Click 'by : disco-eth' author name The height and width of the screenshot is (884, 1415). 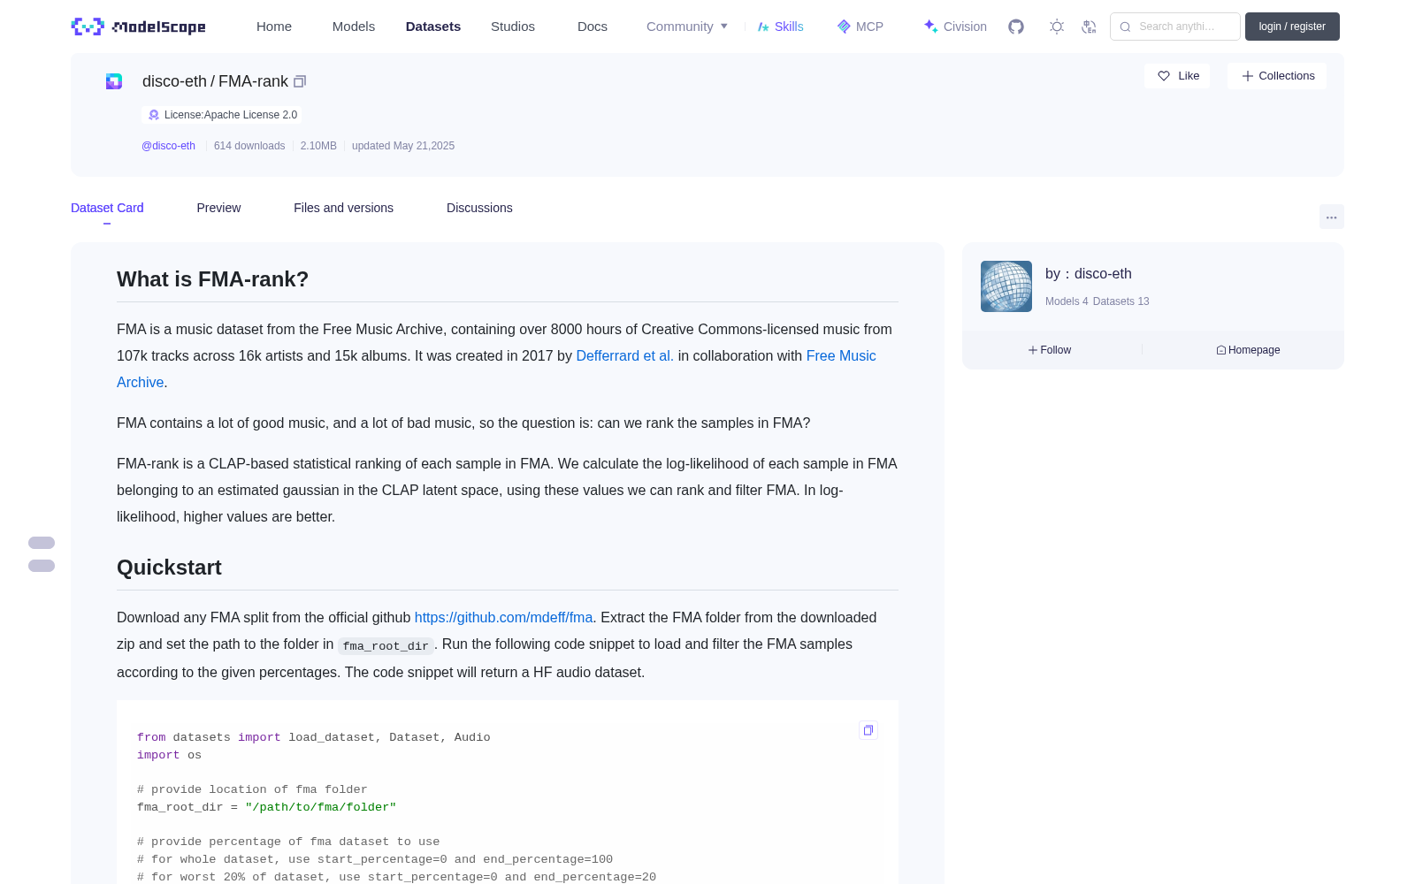pyautogui.click(x=1089, y=274)
